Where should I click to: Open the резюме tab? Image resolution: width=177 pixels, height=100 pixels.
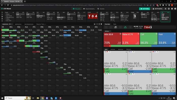(x=113, y=49)
